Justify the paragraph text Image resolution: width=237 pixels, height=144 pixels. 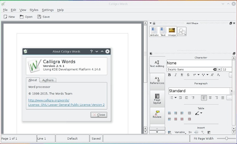pyautogui.click(x=223, y=98)
